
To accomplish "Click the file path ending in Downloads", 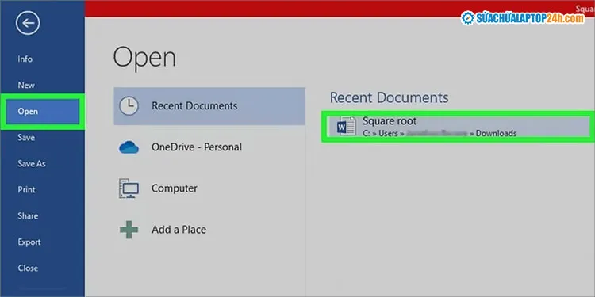I will tap(440, 133).
